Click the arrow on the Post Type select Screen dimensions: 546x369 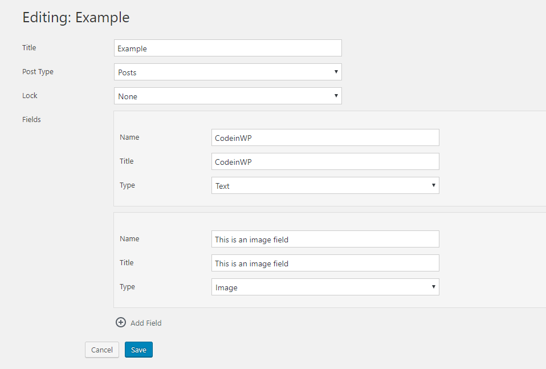click(336, 72)
